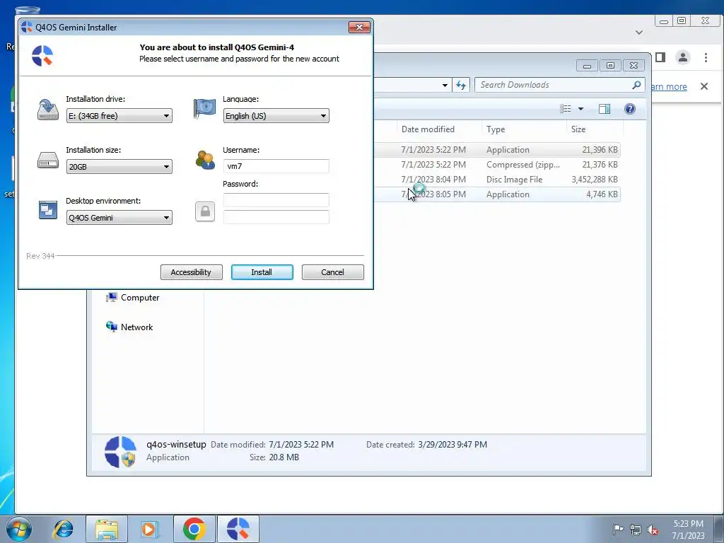The image size is (724, 543).
Task: Click the installation drive icon
Action: (48, 110)
